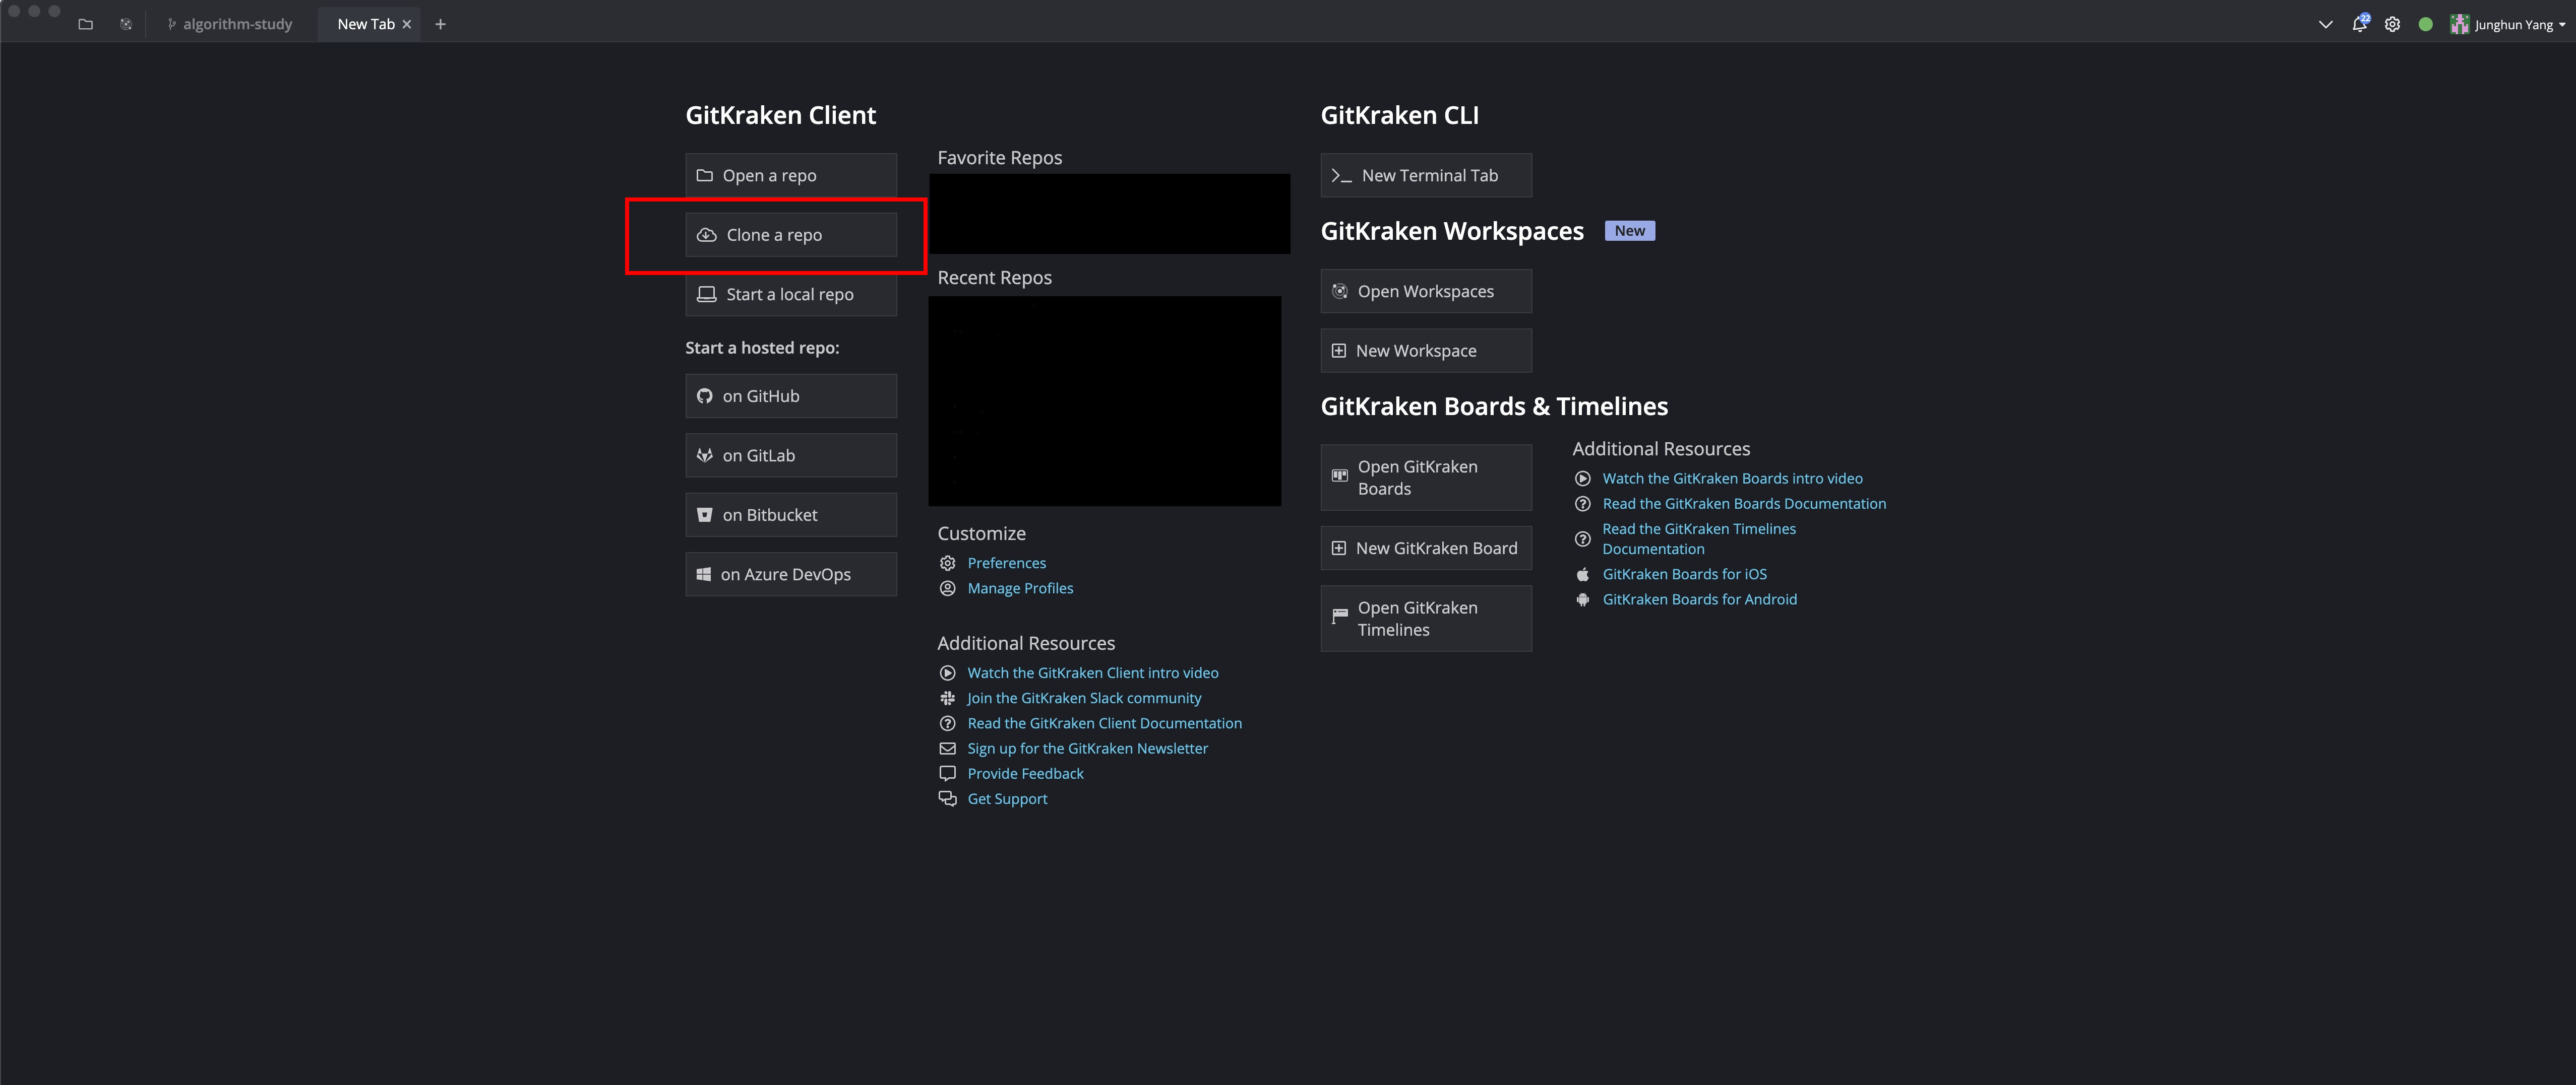Click the Favorite Repos heading
2576x1085 pixels.
tap(999, 158)
